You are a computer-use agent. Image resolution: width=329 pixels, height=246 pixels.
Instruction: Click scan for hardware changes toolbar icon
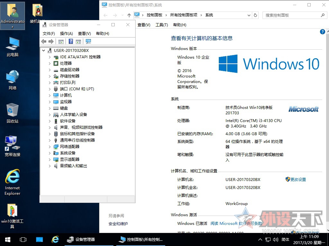tap(88, 41)
